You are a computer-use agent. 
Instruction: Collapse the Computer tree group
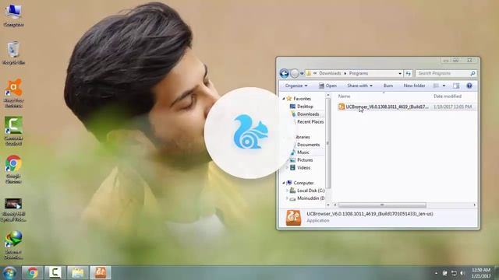pyautogui.click(x=284, y=183)
